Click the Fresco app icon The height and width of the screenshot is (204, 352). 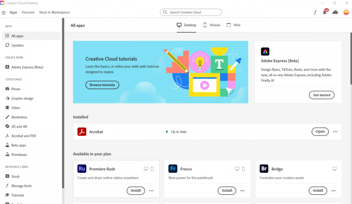pyautogui.click(x=173, y=169)
